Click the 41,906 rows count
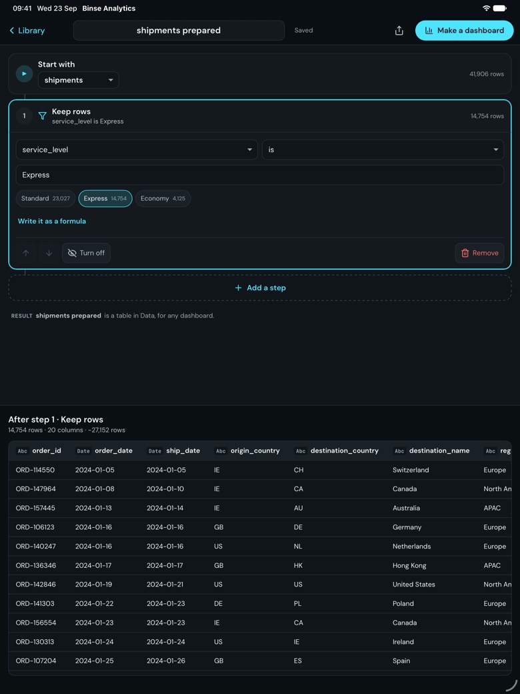520x694 pixels. click(487, 74)
